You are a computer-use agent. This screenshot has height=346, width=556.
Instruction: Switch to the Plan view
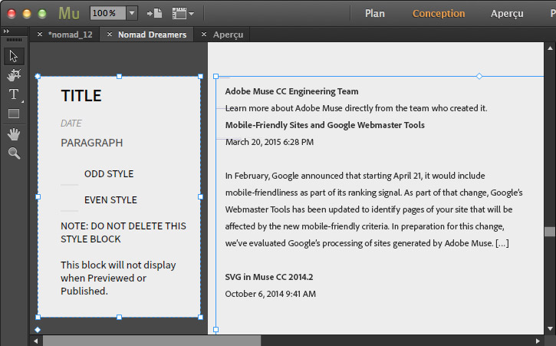375,13
